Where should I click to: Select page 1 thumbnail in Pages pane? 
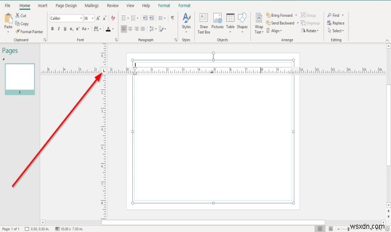[20, 79]
